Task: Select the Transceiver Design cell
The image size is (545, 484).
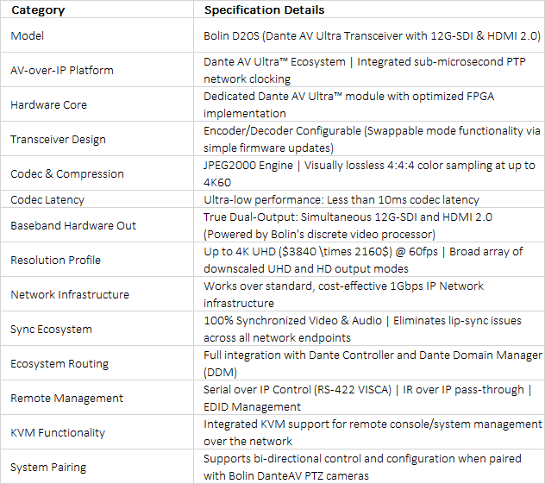Action: [x=97, y=139]
